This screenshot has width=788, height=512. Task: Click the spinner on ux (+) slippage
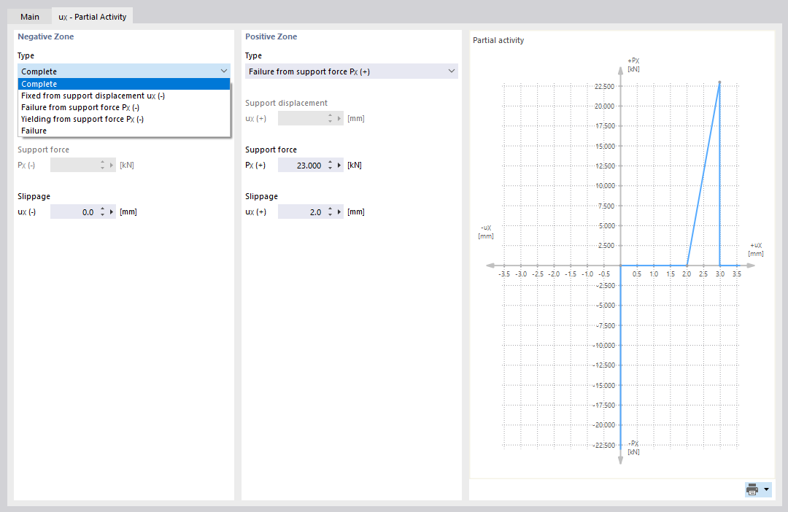(331, 212)
